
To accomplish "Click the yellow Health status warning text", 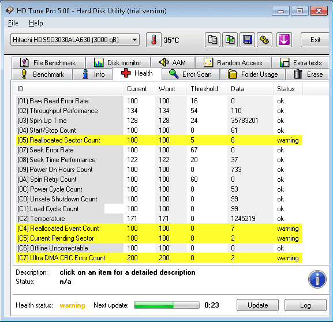I will tap(72, 305).
